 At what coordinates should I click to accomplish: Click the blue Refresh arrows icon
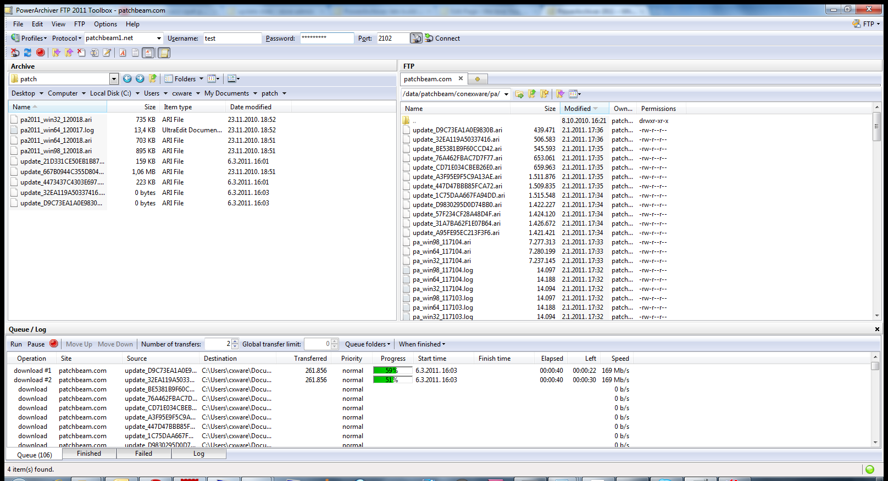[x=27, y=53]
